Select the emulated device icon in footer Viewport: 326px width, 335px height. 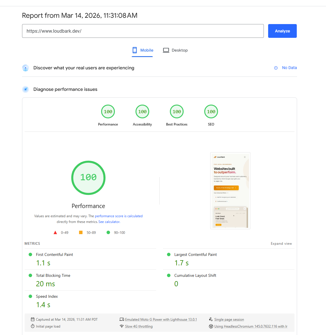coord(122,319)
